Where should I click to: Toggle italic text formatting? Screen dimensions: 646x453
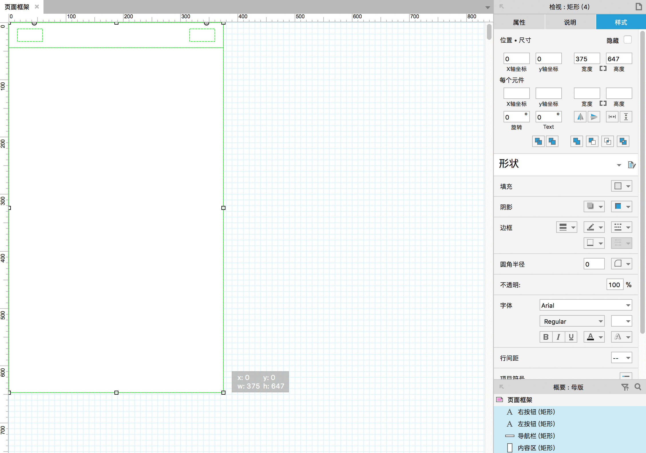[558, 337]
